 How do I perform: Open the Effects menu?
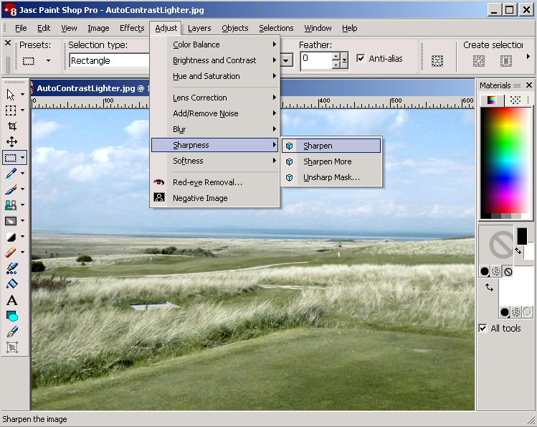132,28
